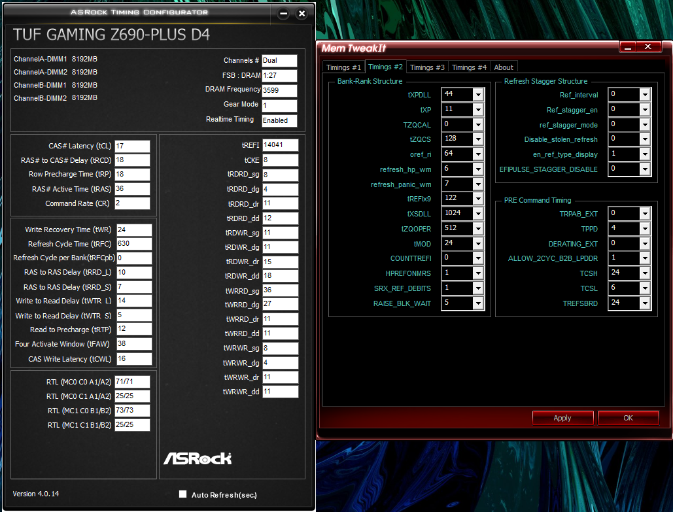
Task: Expand the tXP dropdown arrow
Action: pyautogui.click(x=477, y=109)
